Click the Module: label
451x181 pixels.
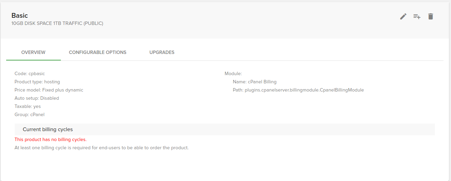click(x=233, y=73)
